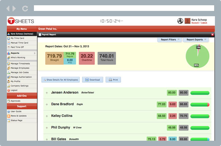Click Phil Dunphy's 48.98 regular hours
Screen dimensions: 221x146
(172, 128)
